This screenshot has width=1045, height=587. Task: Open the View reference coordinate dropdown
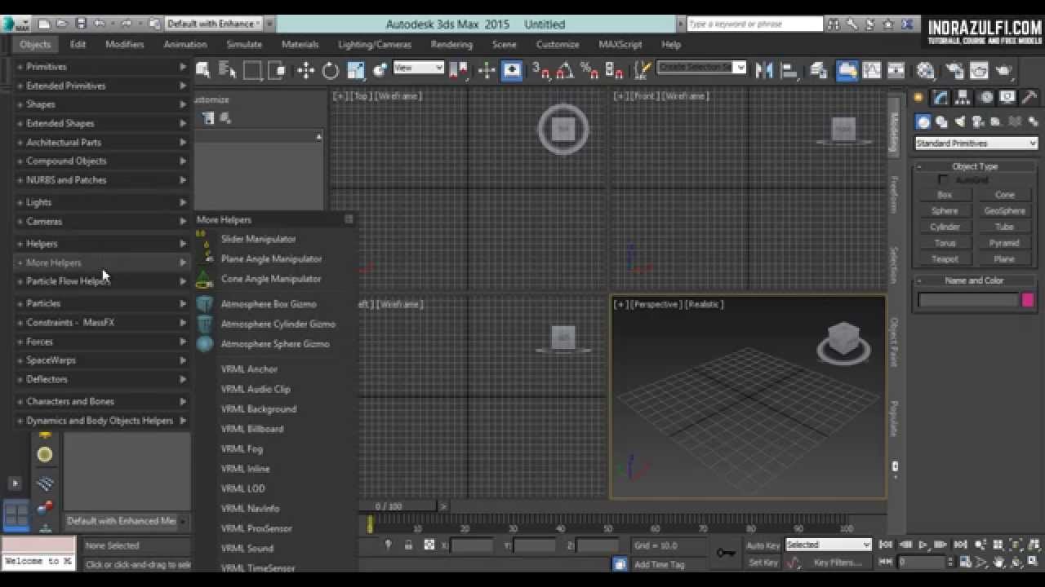(419, 68)
